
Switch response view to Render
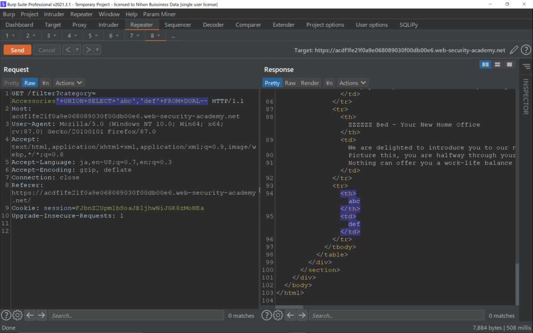point(310,83)
